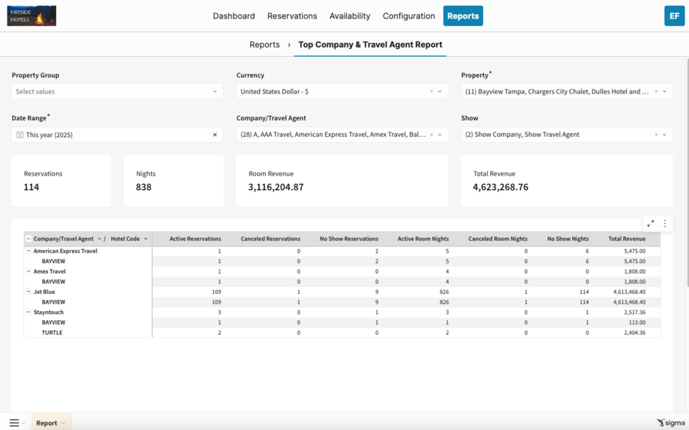Click No Show Nights column header
Screen dimensions: 689x430
[x=568, y=239]
